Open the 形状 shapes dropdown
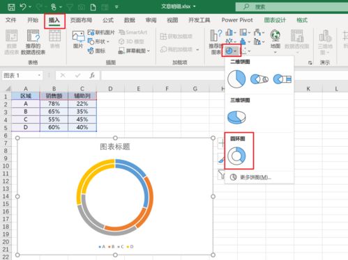 98,42
